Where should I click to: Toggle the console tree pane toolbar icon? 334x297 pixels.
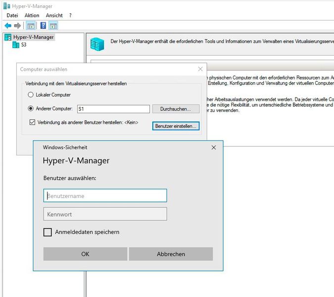tap(31, 26)
